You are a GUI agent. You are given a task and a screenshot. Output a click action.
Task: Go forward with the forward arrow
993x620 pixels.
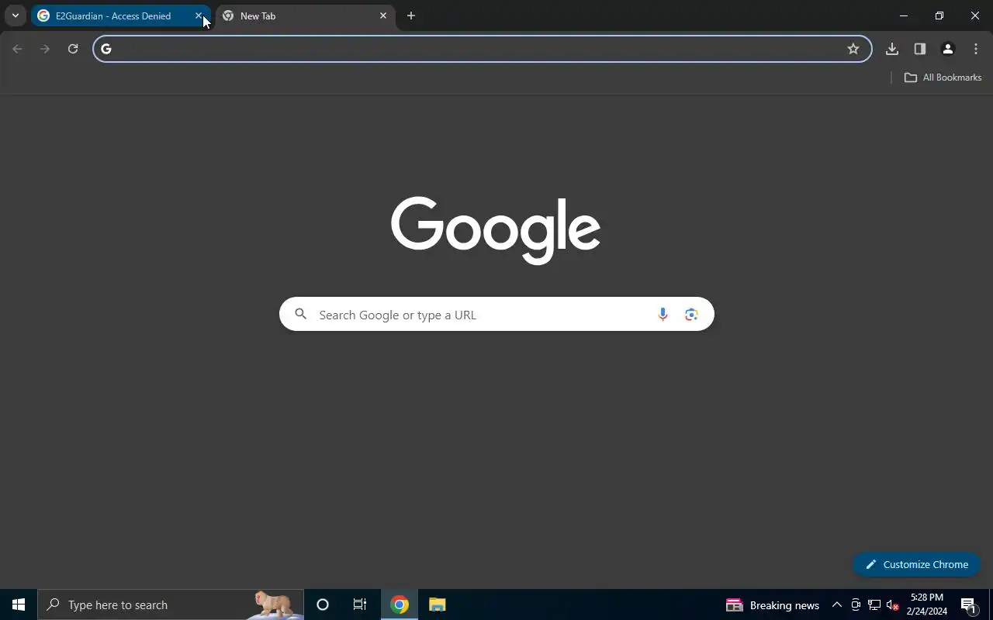coord(45,49)
